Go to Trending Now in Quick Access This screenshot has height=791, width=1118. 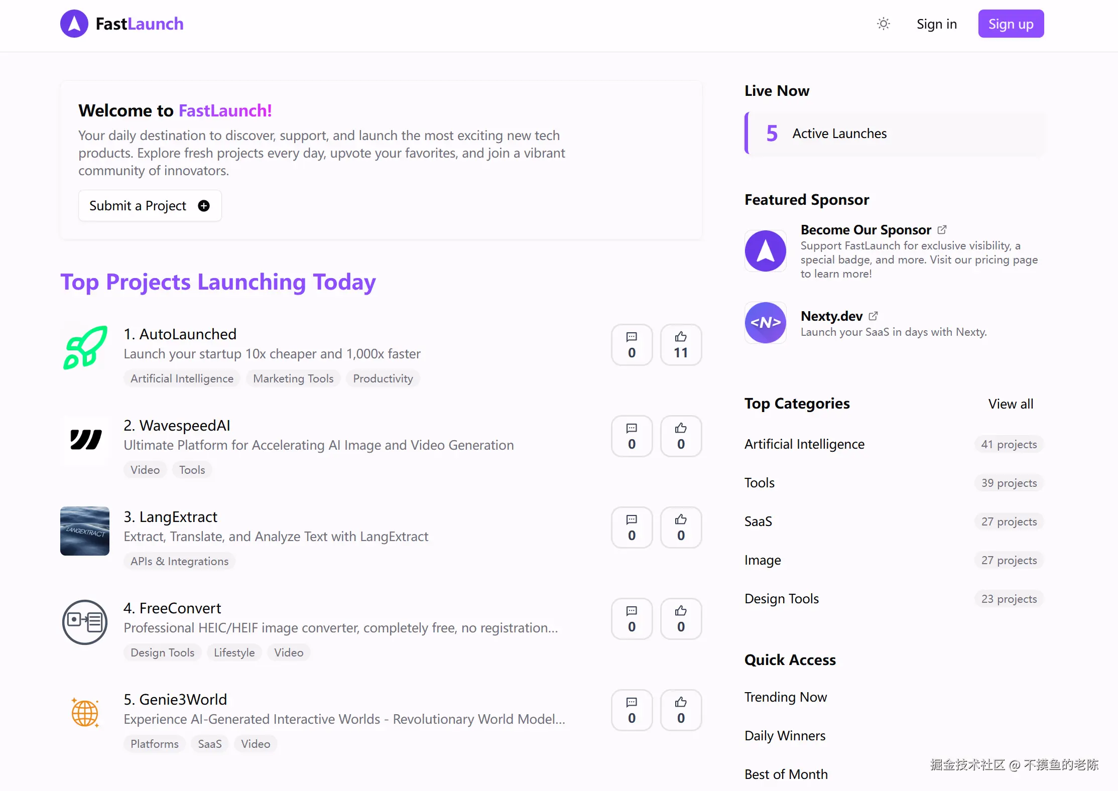[785, 697]
